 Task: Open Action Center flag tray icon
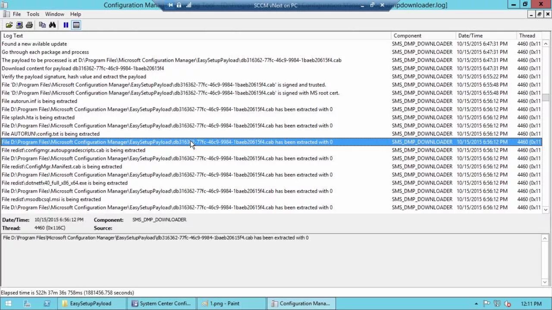(x=487, y=304)
